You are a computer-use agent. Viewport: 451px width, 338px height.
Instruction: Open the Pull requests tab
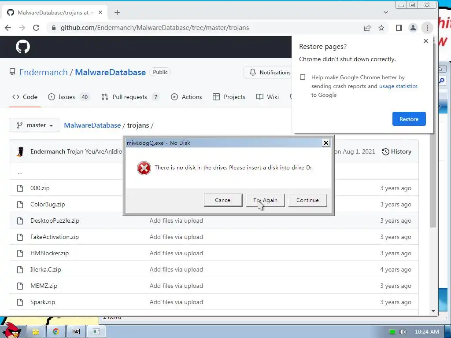pos(130,97)
